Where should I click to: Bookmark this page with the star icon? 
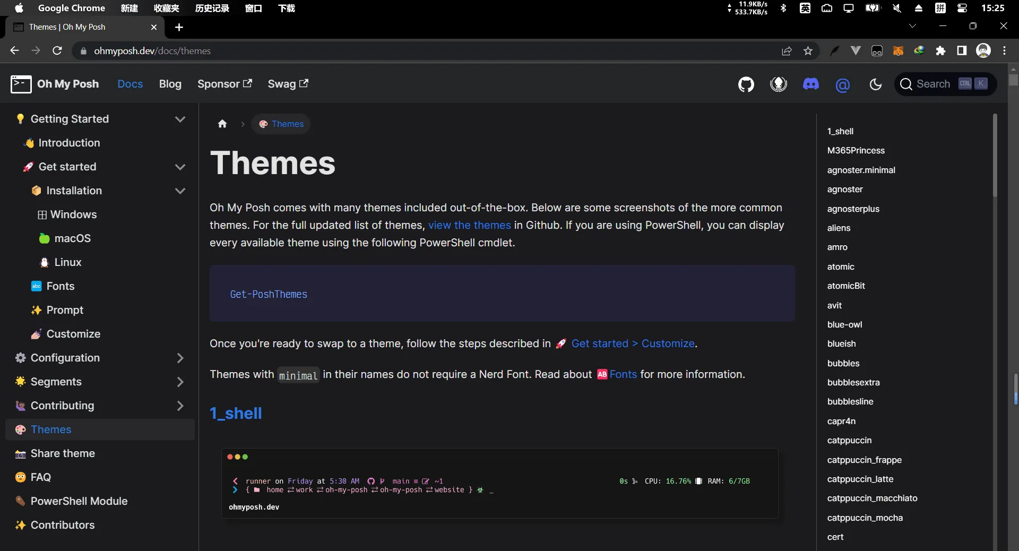(808, 51)
